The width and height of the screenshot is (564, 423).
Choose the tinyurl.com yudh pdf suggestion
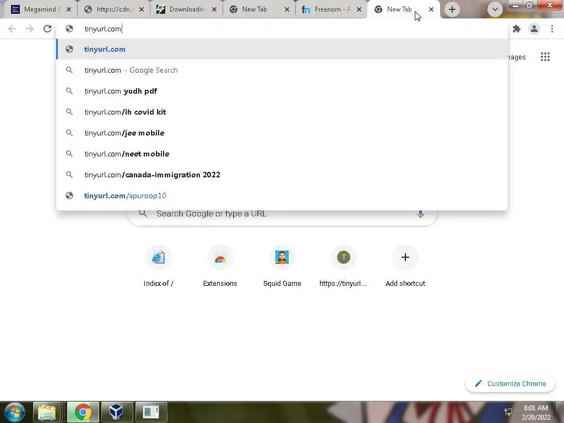click(x=282, y=91)
